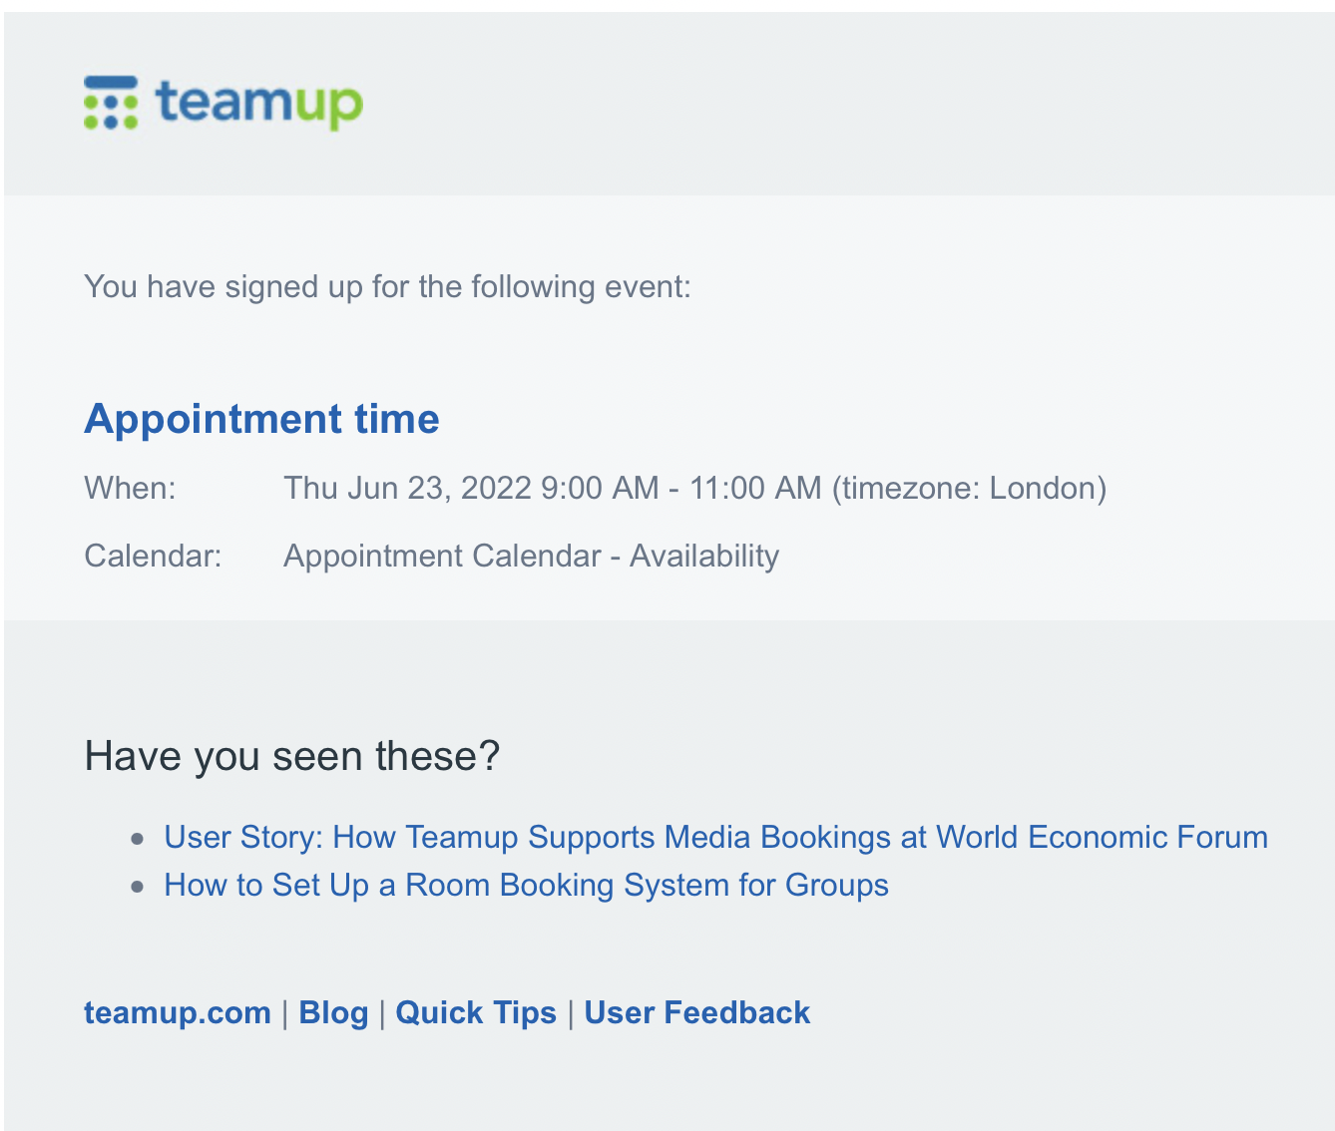Open How to Set Up a Room Booking System
1335x1131 pixels.
pyautogui.click(x=526, y=885)
